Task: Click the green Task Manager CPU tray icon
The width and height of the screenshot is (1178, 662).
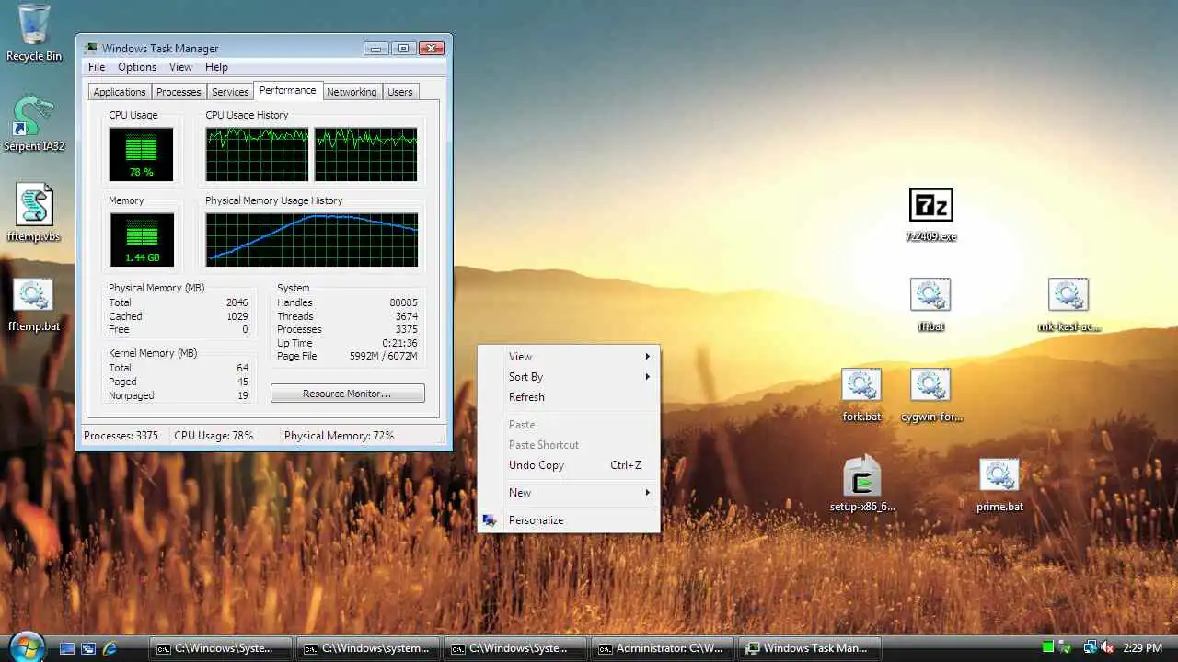Action: [1048, 647]
